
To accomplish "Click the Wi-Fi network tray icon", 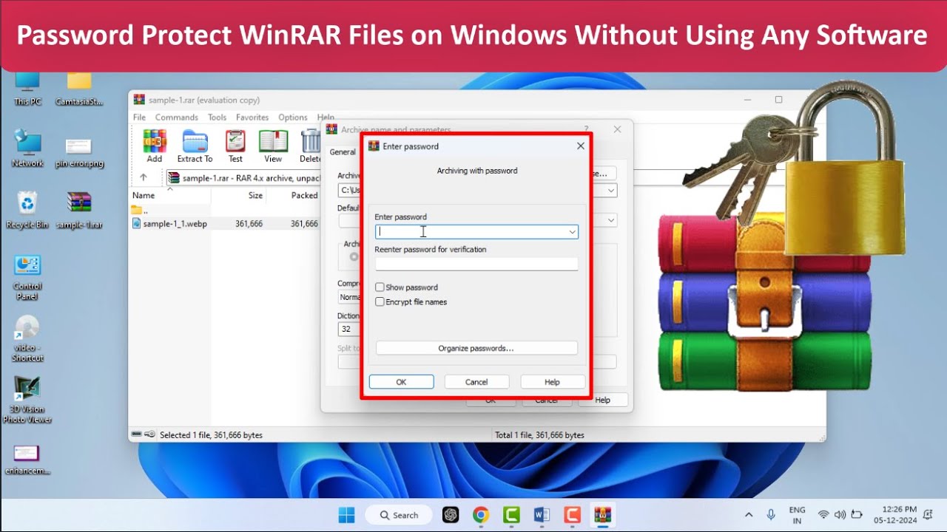I will [823, 515].
